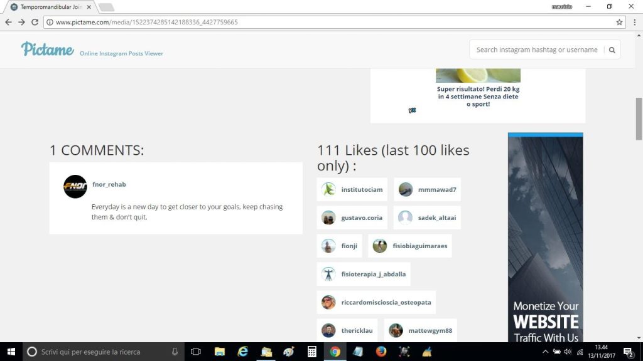Click the small ad network icon
643x361 pixels.
click(x=412, y=110)
